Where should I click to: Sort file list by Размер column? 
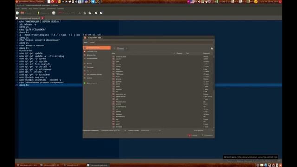180,53
